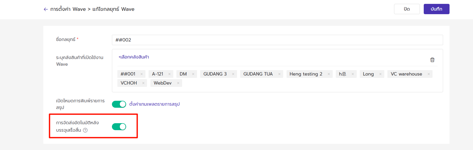Click the +เลือกคลังสินค้า link

[x=134, y=57]
